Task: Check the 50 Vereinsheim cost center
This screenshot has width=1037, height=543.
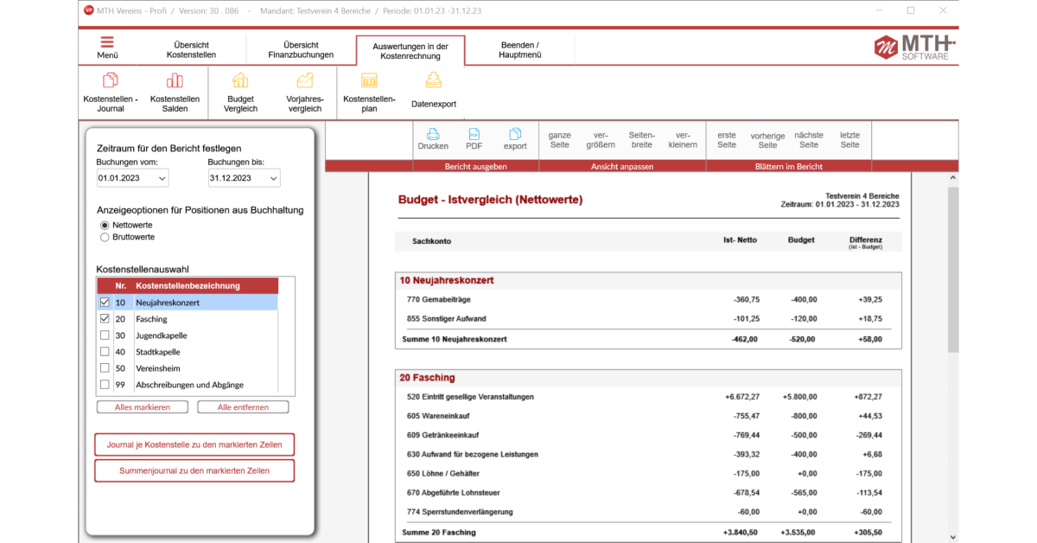Action: tap(105, 368)
